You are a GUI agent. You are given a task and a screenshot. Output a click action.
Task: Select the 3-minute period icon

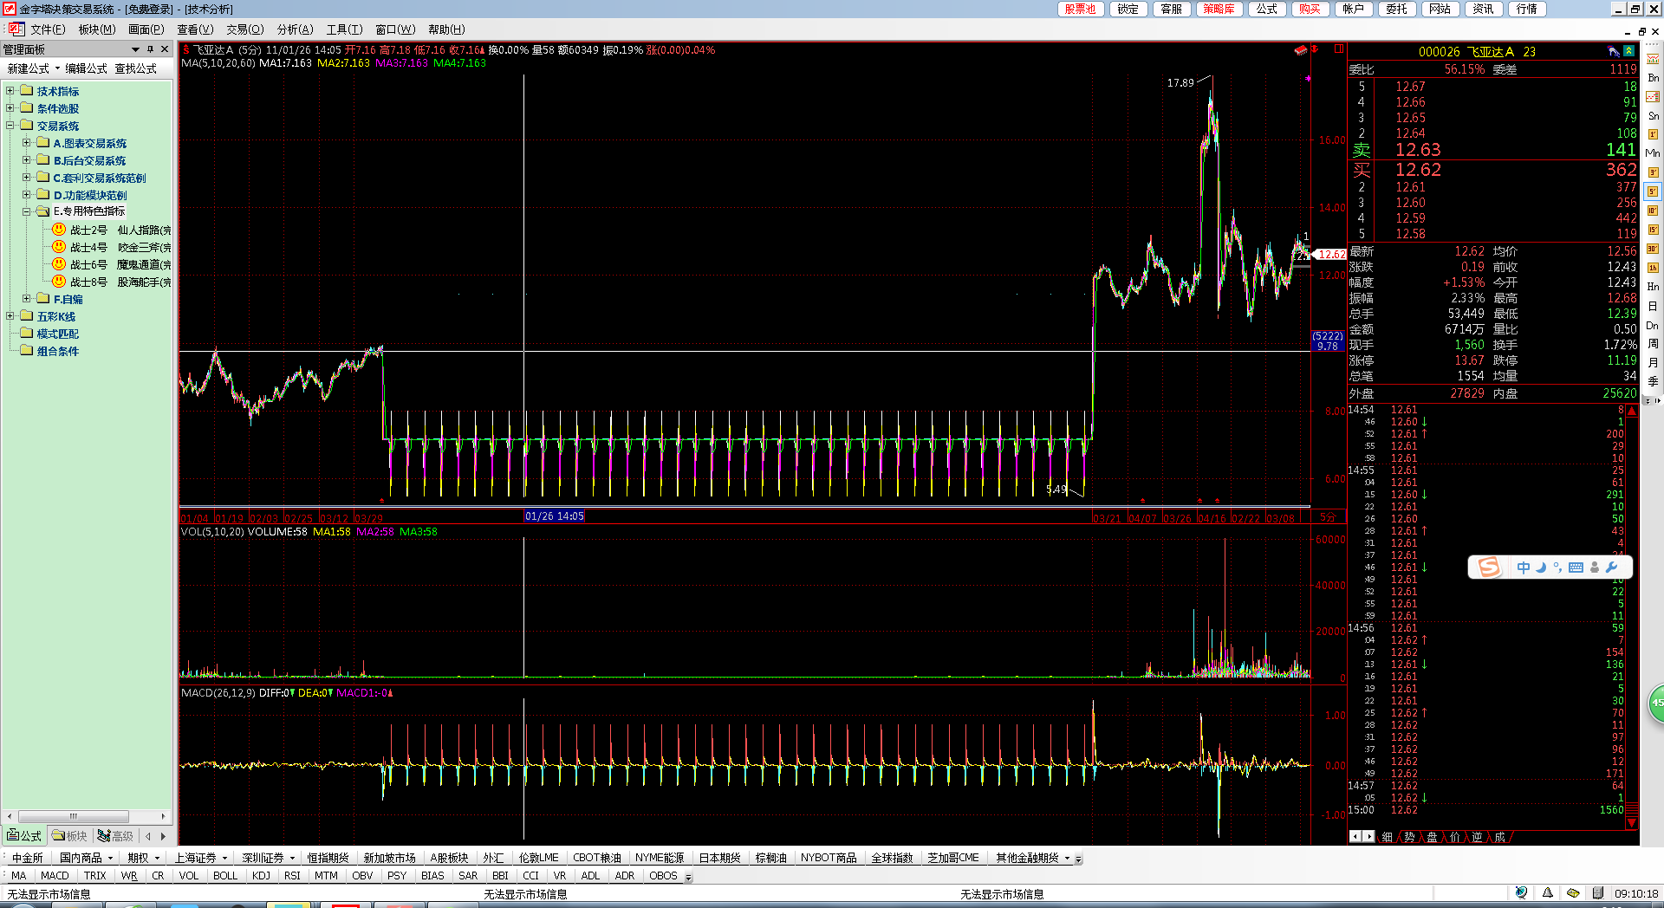coord(1653,172)
